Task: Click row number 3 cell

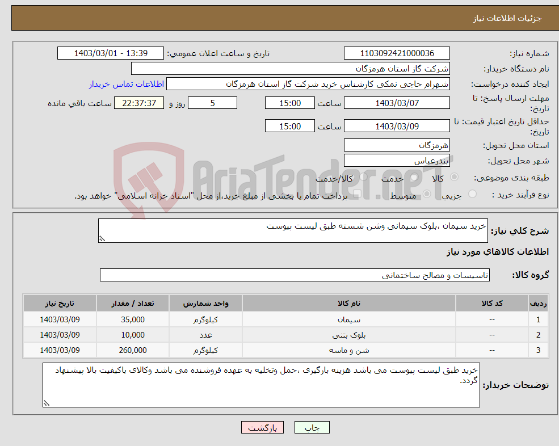Action: coord(539,351)
